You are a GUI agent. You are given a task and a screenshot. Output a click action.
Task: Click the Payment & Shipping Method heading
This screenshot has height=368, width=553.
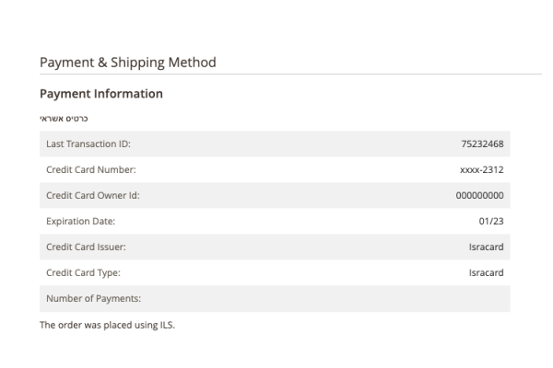127,63
